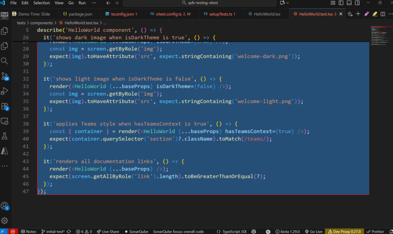Open the Remote Explorer view

point(5,121)
